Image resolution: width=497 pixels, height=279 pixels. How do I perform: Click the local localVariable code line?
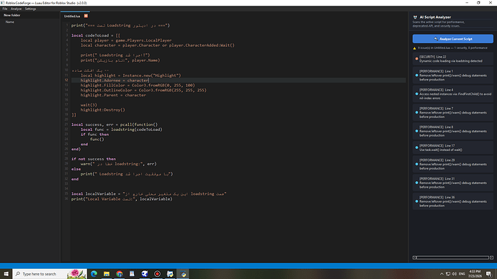(148, 194)
